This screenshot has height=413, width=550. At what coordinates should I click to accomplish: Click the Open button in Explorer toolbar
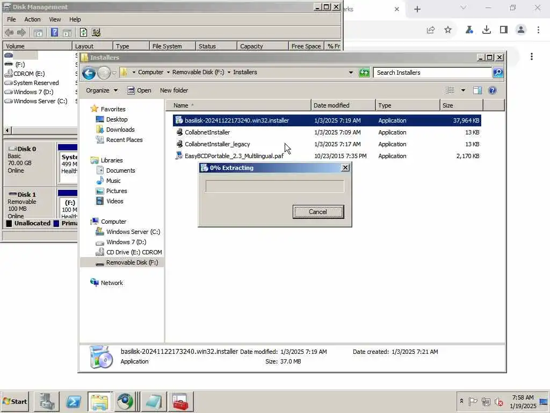(139, 90)
